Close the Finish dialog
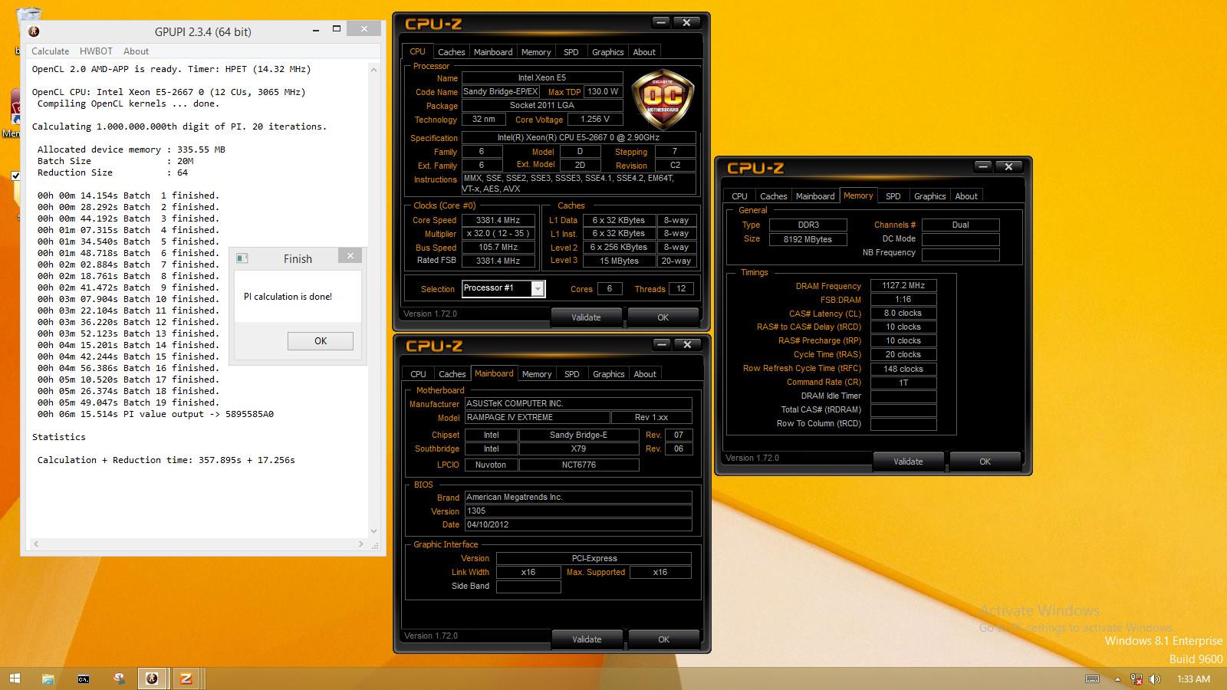The image size is (1227, 690). point(350,256)
